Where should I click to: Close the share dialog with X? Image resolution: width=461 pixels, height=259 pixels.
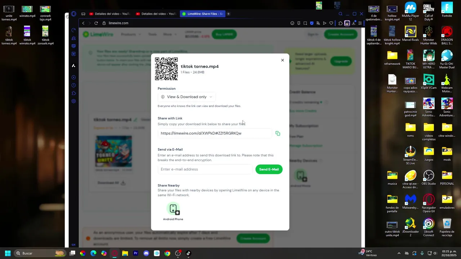(282, 60)
